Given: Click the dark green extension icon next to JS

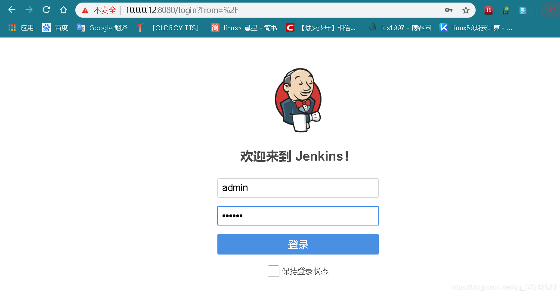Looking at the screenshot, I should 506,10.
